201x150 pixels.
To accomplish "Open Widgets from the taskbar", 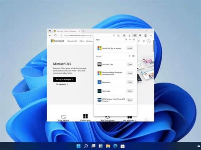I will tap(100, 146).
